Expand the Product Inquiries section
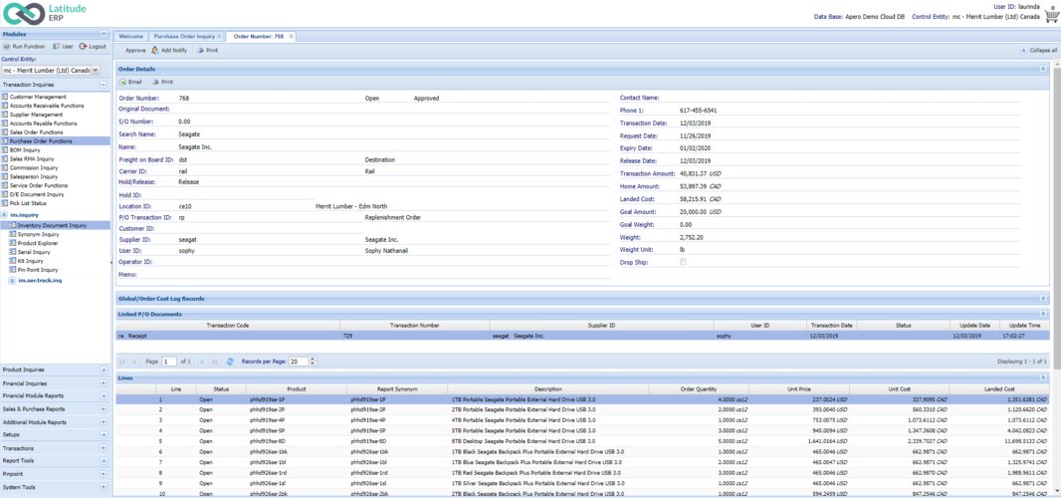Image resolution: width=1061 pixels, height=498 pixels. 104,370
